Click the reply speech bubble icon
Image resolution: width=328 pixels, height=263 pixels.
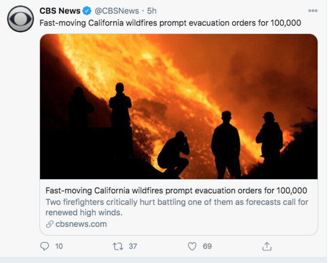point(45,247)
